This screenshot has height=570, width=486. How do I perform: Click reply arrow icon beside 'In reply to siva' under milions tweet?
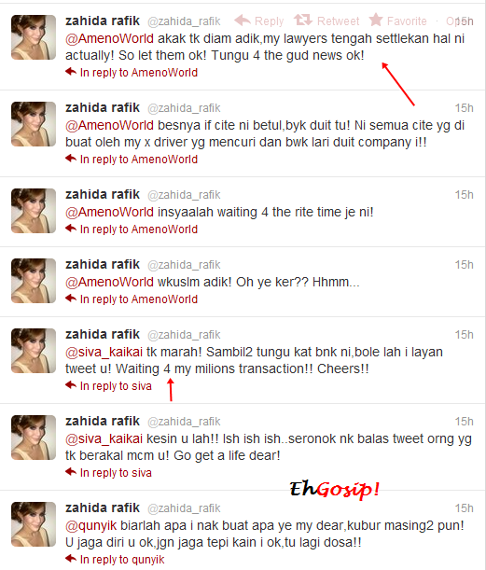point(71,385)
